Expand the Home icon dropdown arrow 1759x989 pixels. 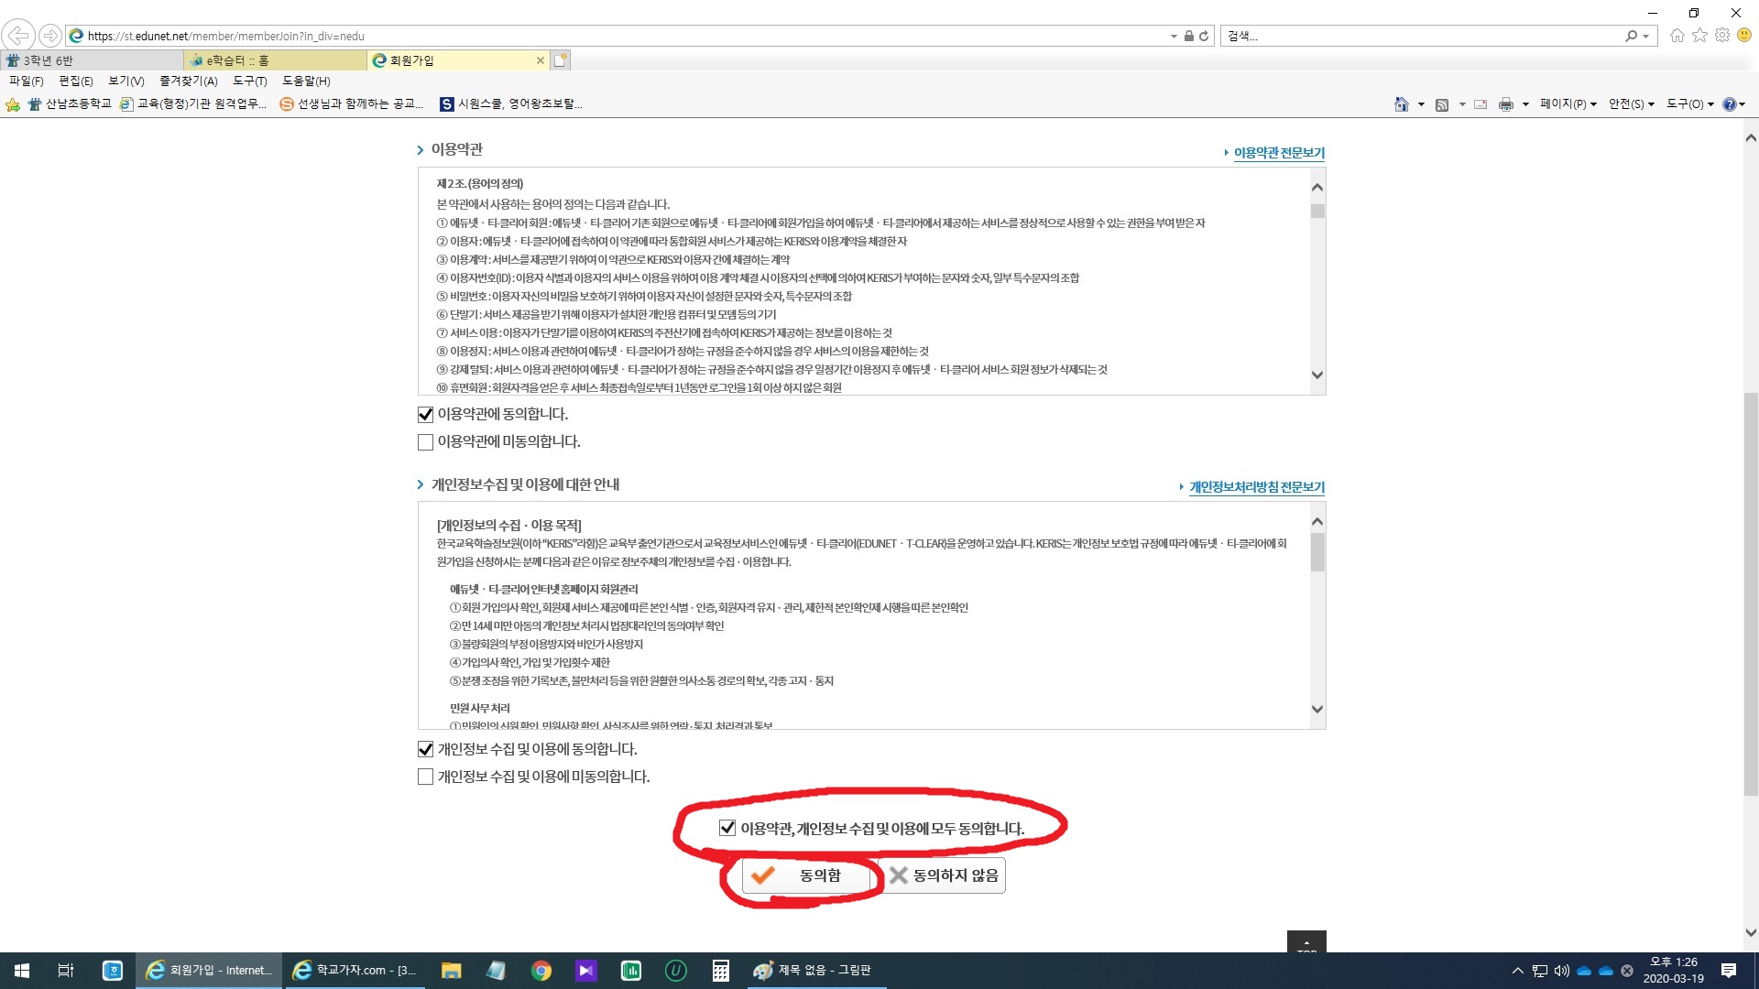coord(1421,104)
